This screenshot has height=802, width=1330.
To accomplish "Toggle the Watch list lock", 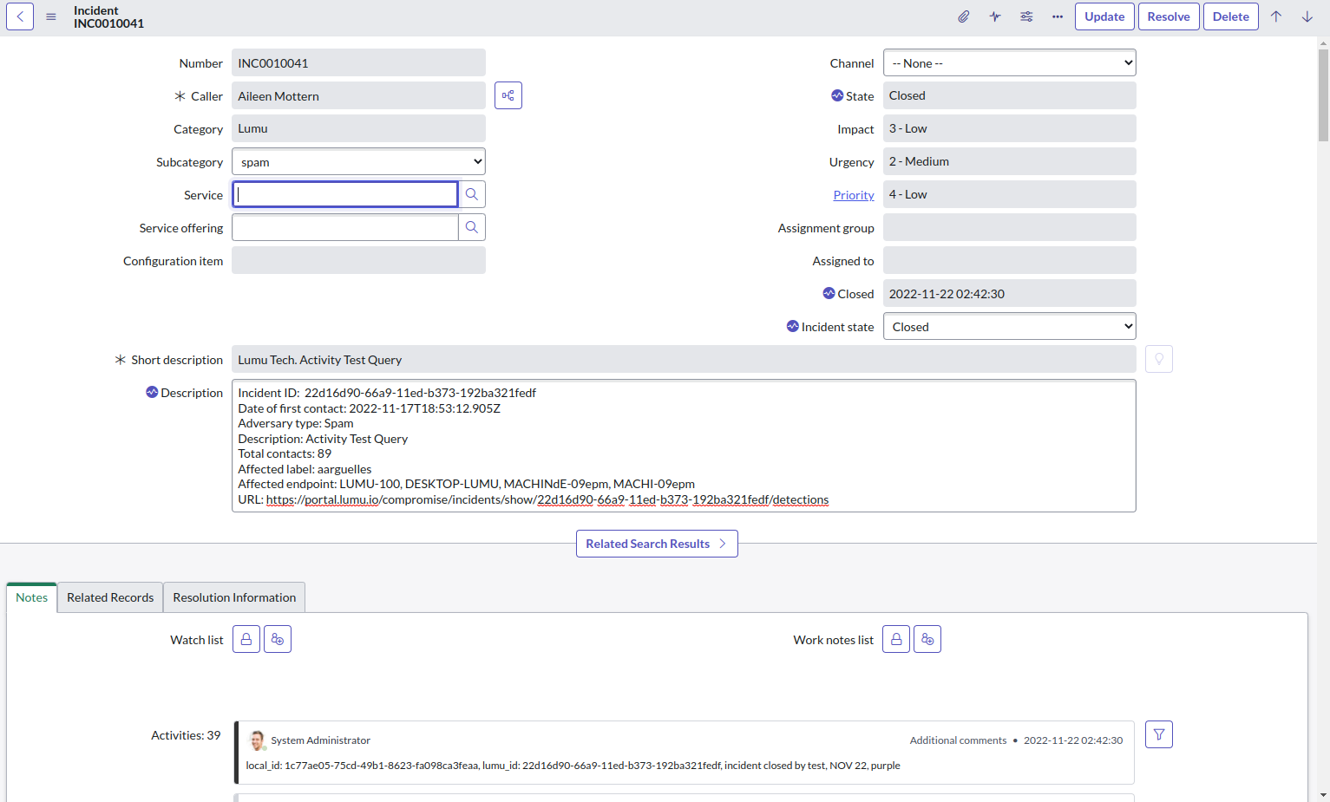I will 246,639.
